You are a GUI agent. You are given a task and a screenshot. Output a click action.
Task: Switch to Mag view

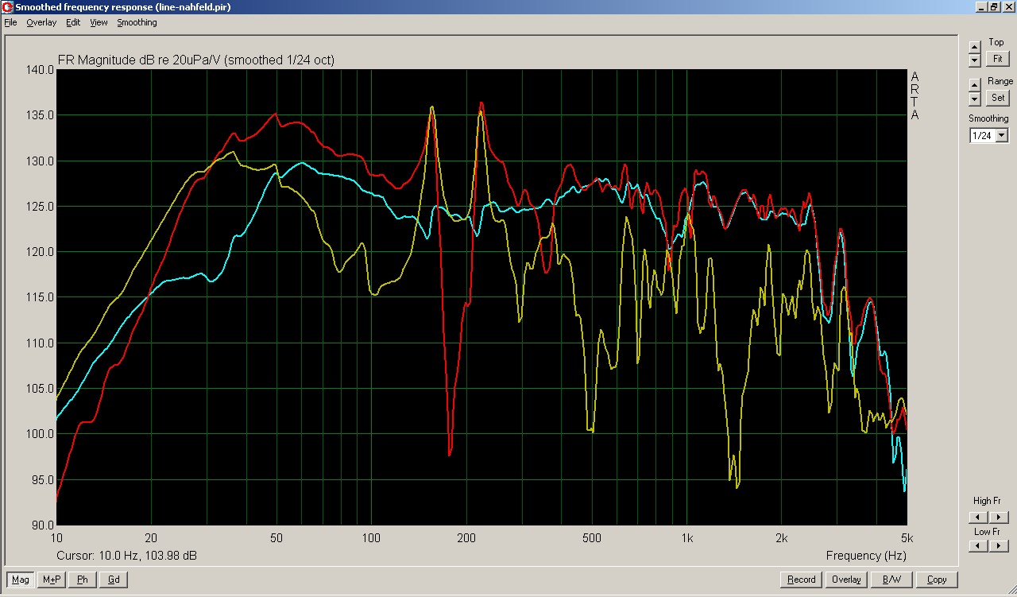(20, 580)
